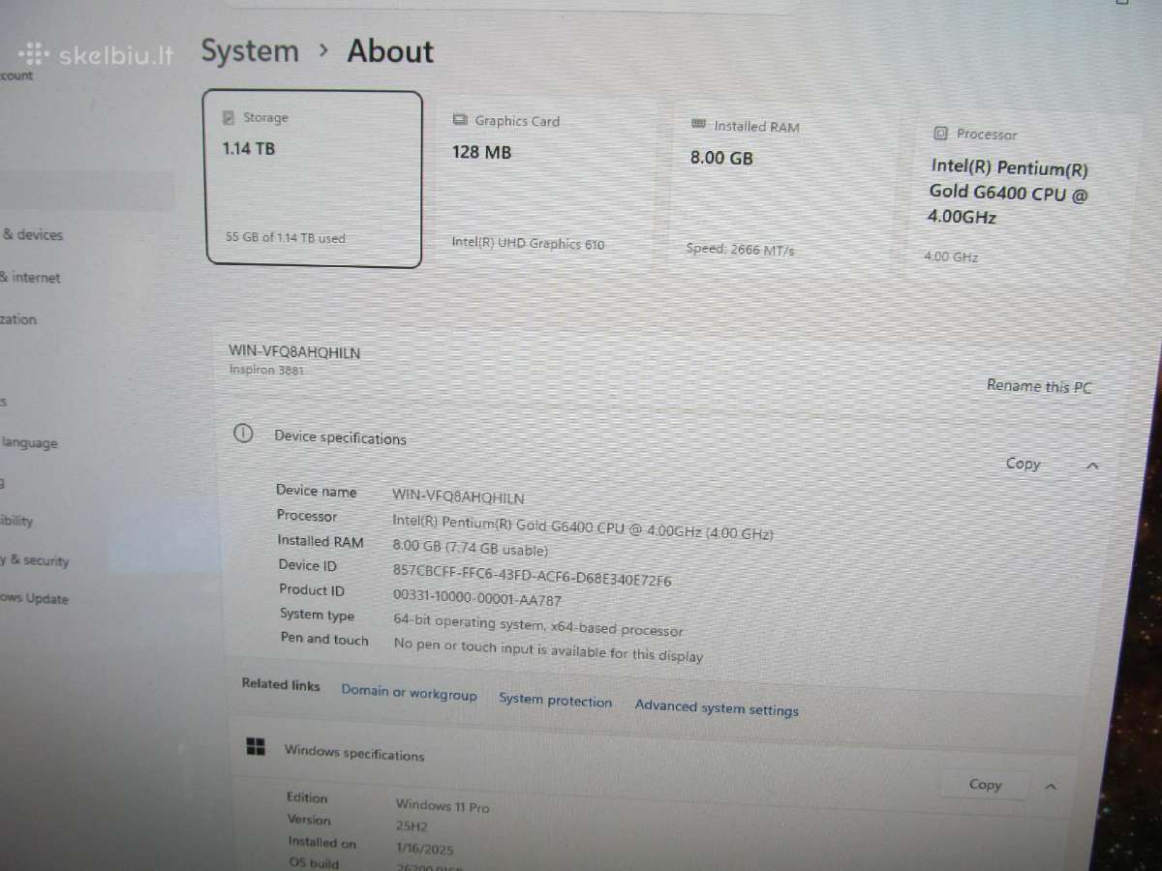The width and height of the screenshot is (1162, 871).
Task: Copy the Device specifications
Action: [1023, 464]
